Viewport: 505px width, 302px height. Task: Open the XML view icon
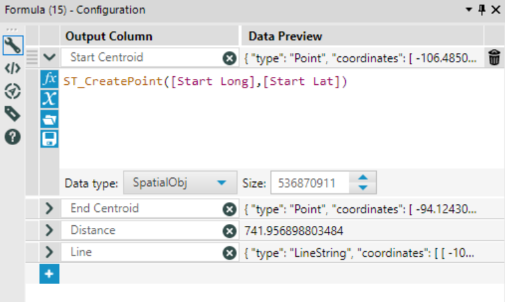[x=12, y=68]
